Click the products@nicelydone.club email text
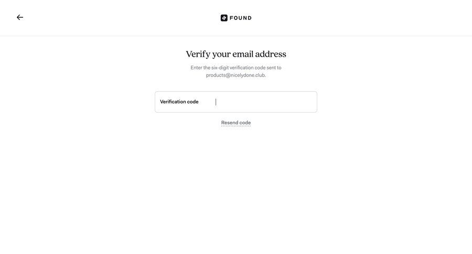 (x=235, y=75)
